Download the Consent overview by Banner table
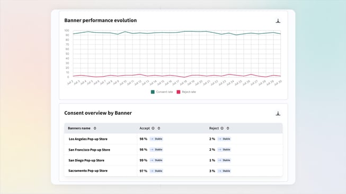Viewport: 346px width, 194px height. pyautogui.click(x=278, y=114)
